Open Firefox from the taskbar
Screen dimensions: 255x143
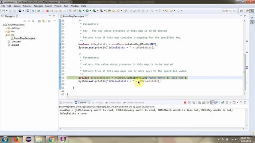tap(17, 139)
